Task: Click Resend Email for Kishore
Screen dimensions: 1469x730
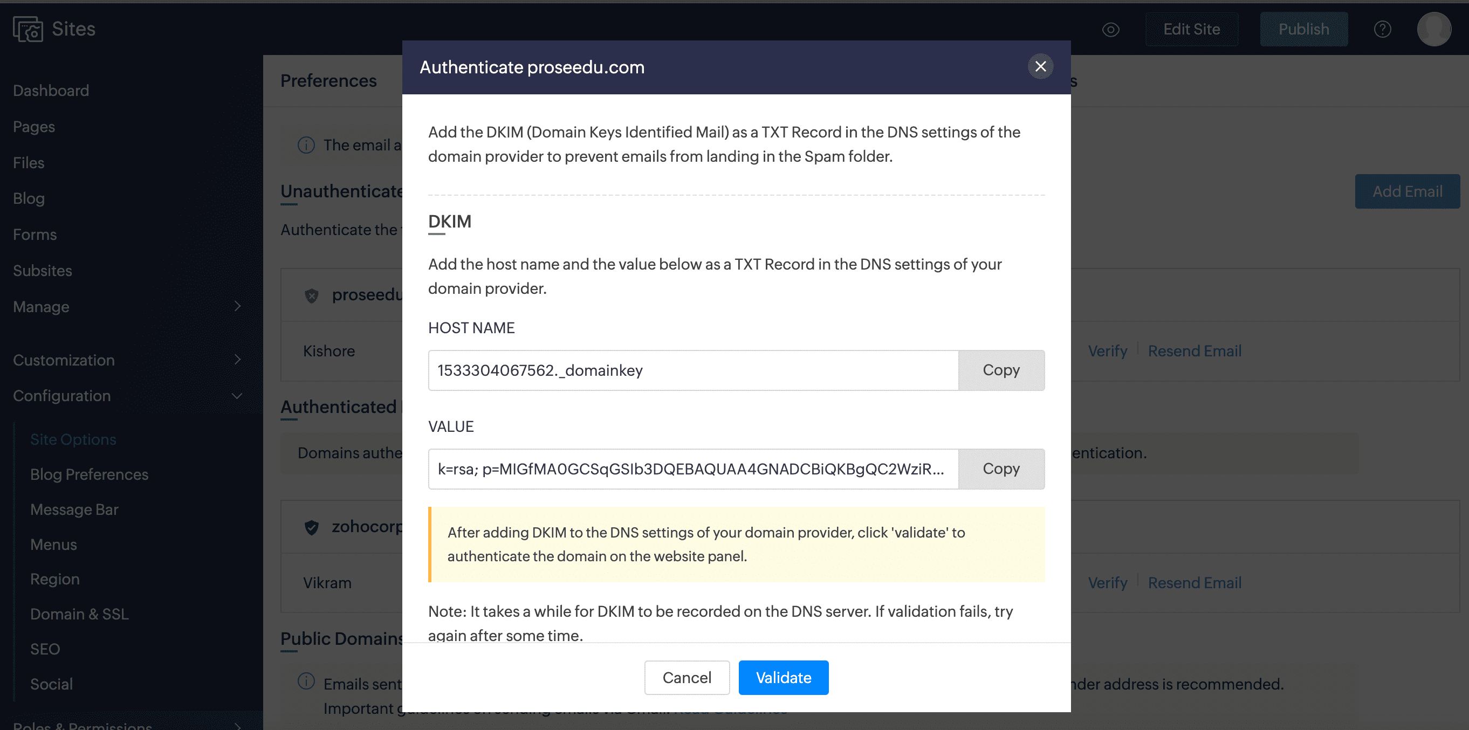Action: tap(1194, 352)
